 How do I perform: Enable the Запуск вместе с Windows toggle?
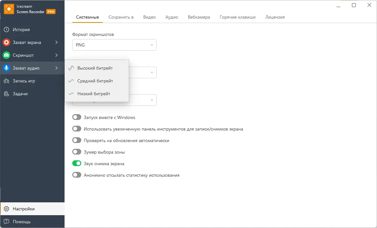77,117
